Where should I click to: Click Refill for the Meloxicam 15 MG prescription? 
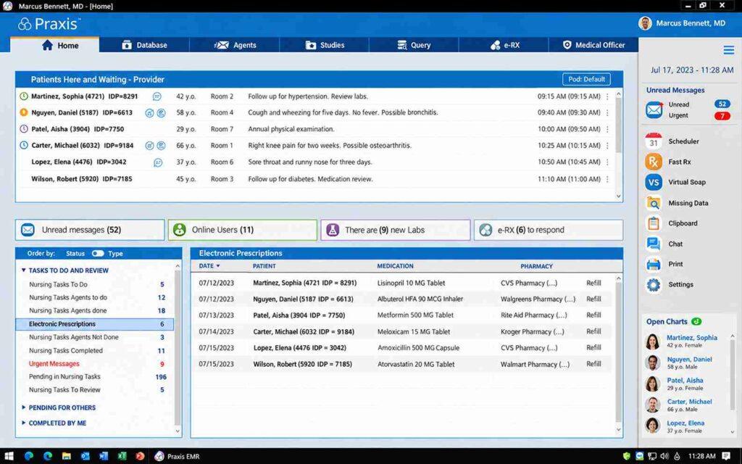point(593,331)
